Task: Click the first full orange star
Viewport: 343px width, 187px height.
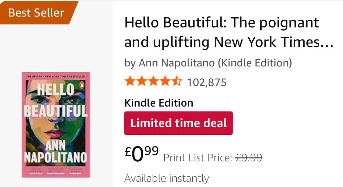Action: coord(130,82)
